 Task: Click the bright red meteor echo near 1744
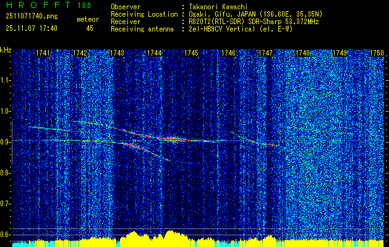point(175,140)
